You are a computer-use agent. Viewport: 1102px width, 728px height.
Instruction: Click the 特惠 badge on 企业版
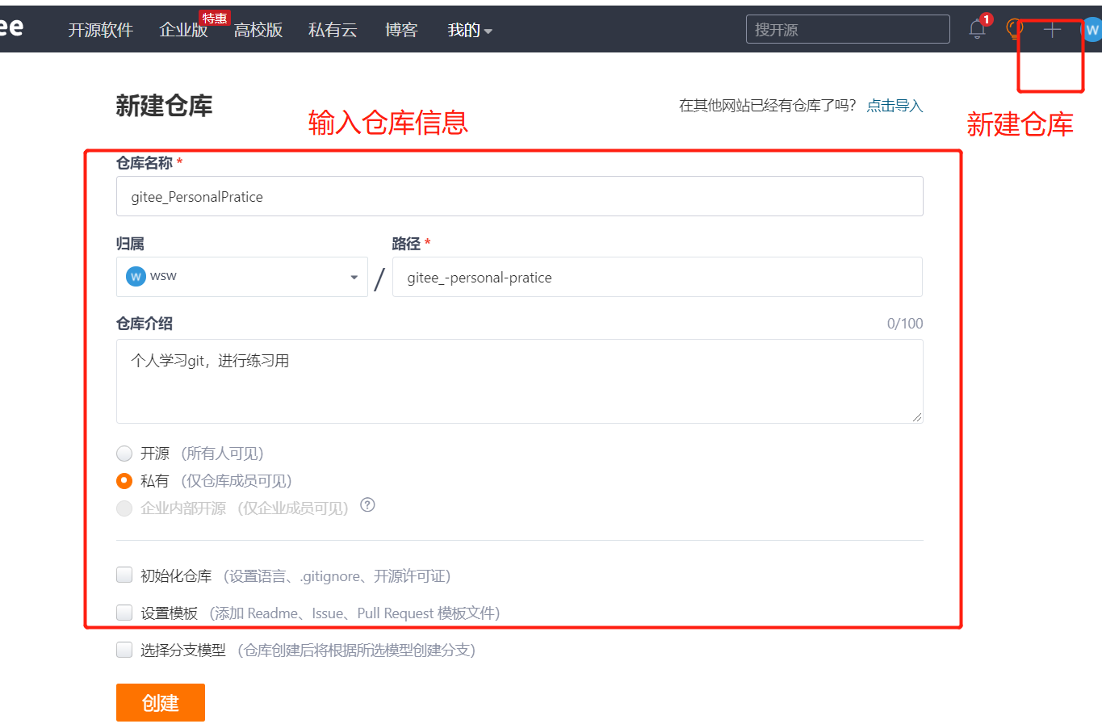(215, 18)
